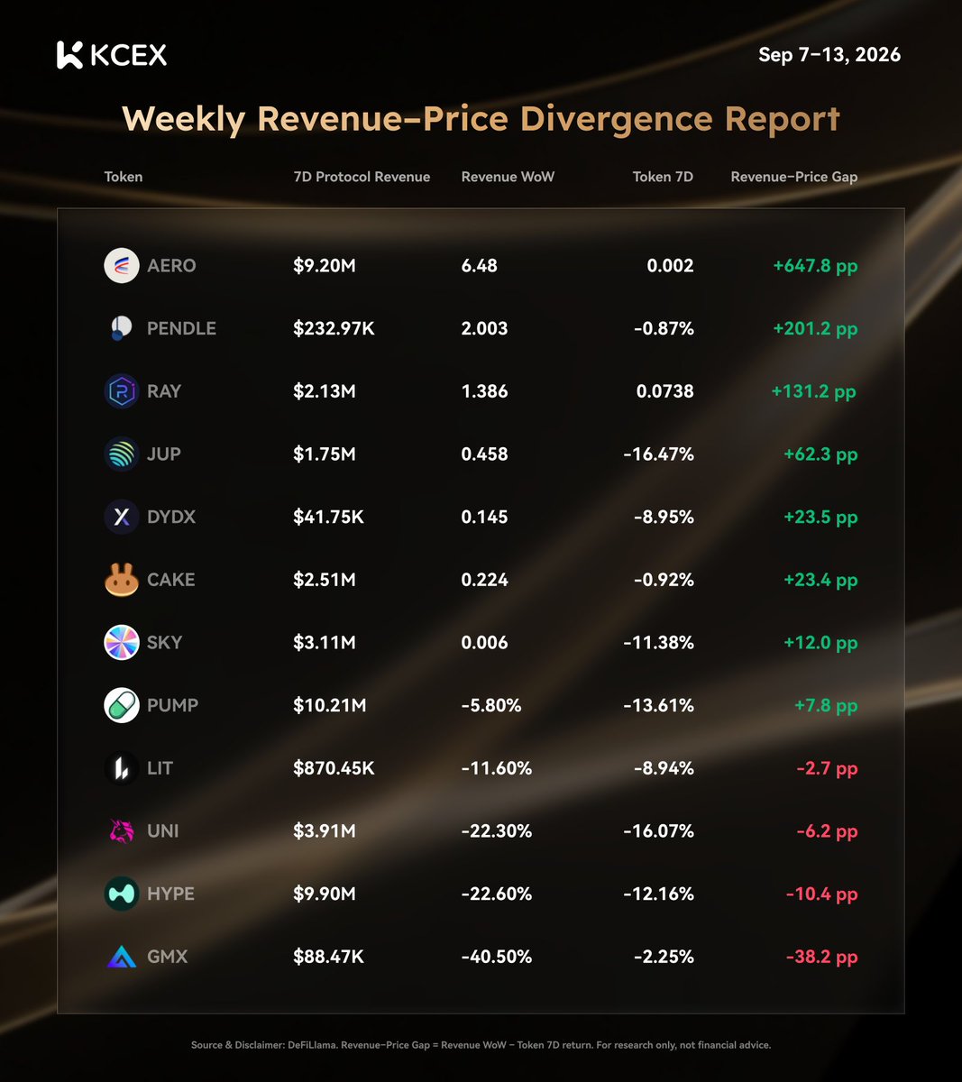Click JUP gap +62.3 pp
962x1082 pixels.
pos(820,454)
